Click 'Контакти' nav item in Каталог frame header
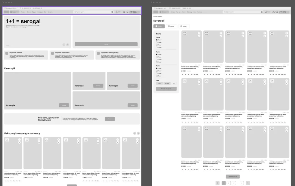295x186 pixels. [x=200, y=12]
